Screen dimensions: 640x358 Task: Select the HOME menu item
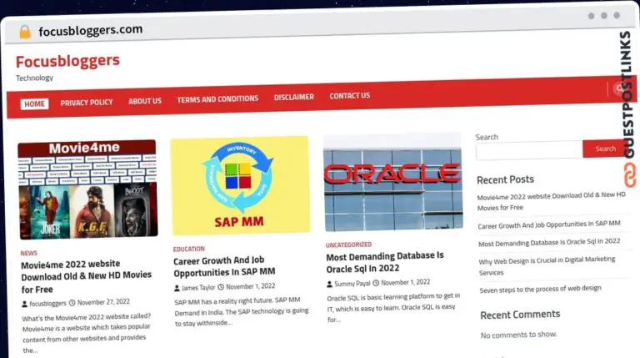35,103
